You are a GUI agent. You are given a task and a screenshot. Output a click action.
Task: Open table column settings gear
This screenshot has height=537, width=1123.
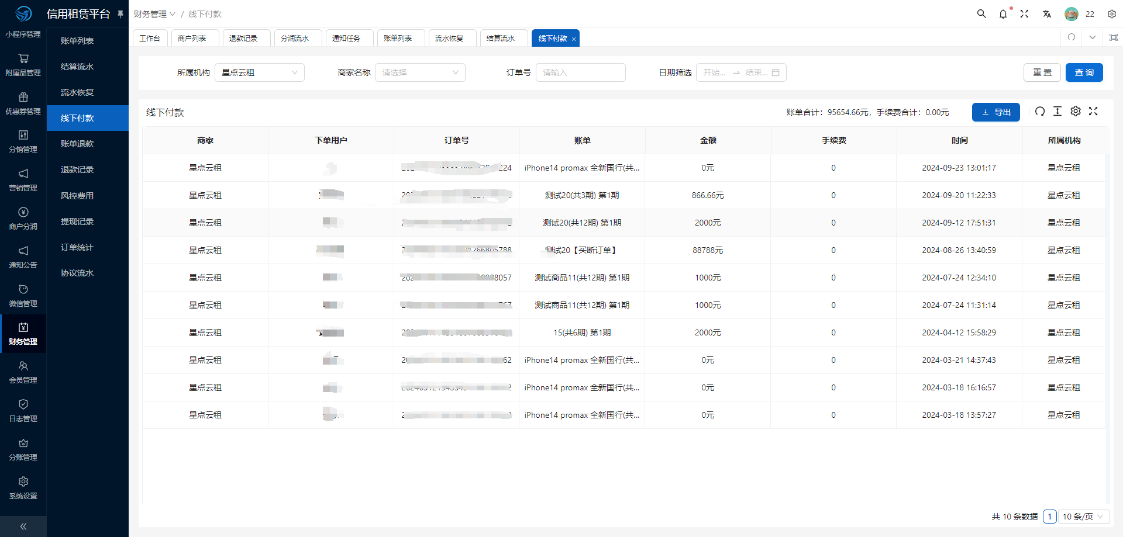(1076, 112)
